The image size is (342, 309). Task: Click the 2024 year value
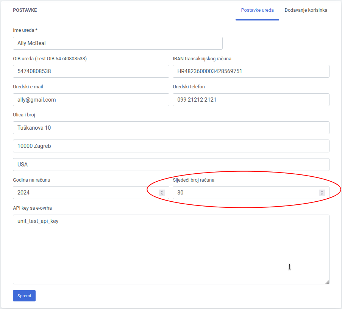click(x=23, y=193)
